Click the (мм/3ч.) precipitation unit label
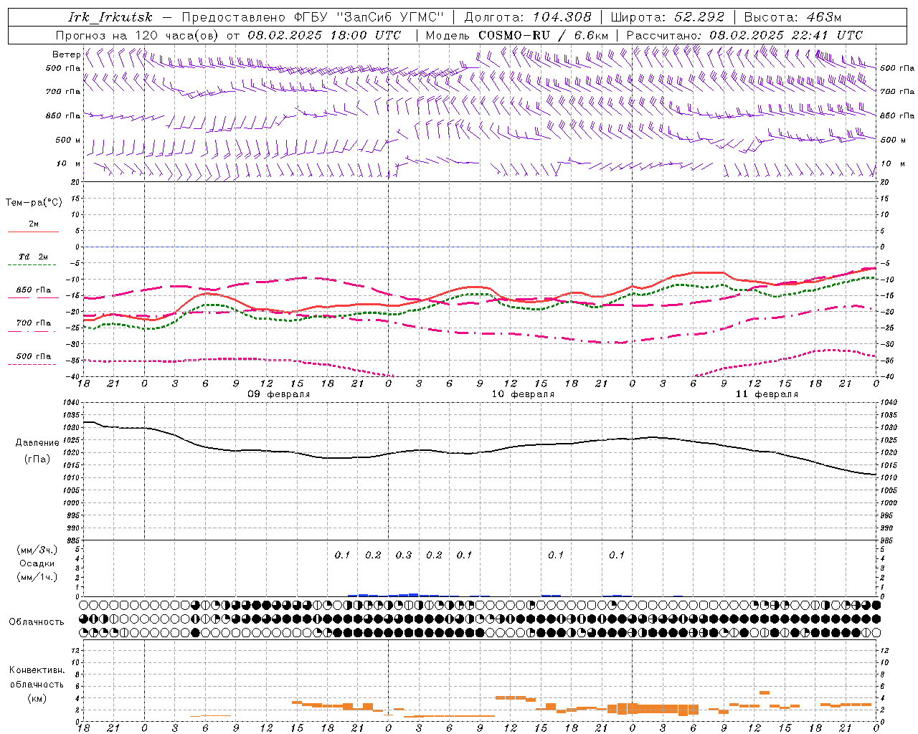The image size is (918, 734). [37, 550]
